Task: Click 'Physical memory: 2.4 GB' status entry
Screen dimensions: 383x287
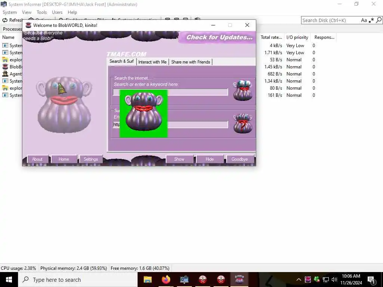Action: point(74,268)
